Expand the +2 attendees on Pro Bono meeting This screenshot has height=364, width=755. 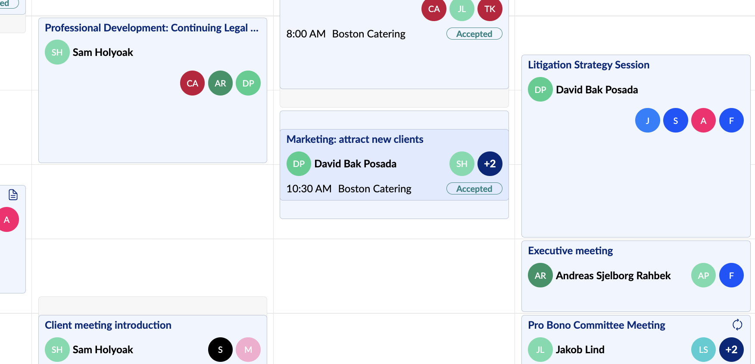(731, 350)
